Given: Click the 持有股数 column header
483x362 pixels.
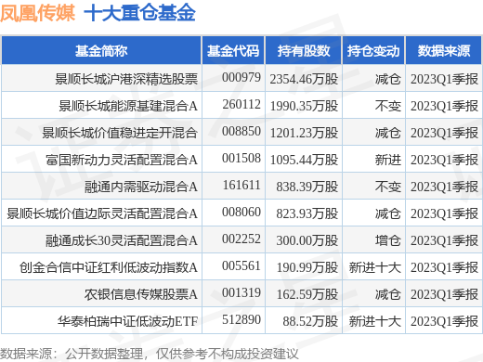Looking at the screenshot, I should (x=304, y=51).
